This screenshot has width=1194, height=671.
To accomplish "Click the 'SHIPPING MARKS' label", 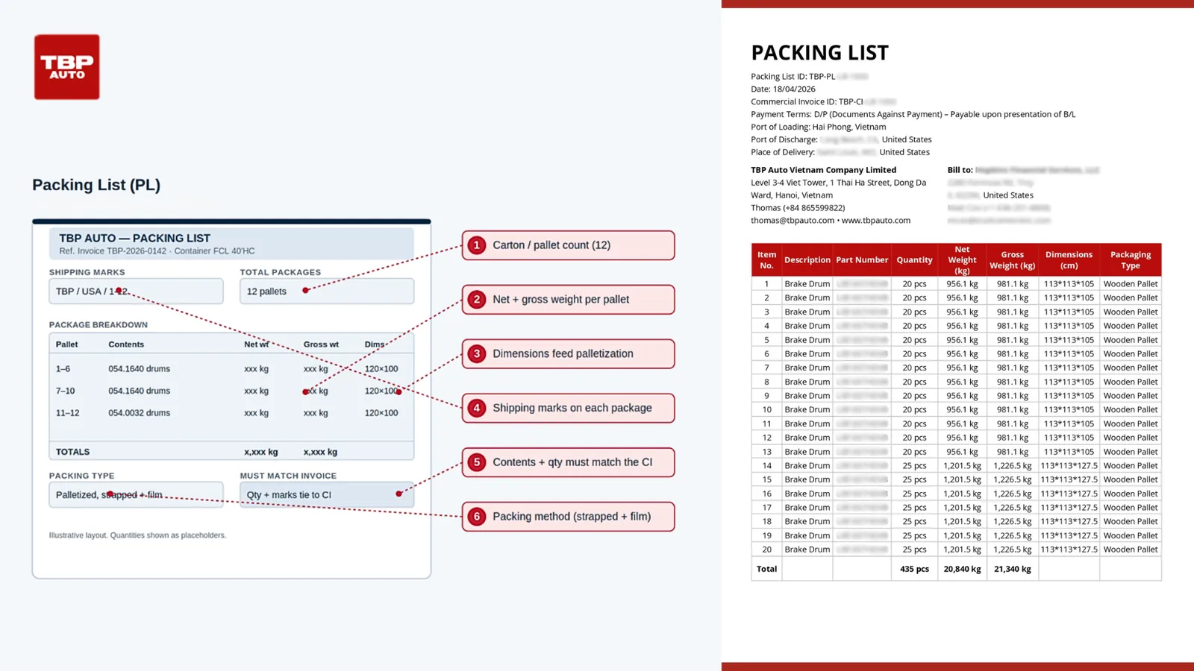I will [87, 273].
